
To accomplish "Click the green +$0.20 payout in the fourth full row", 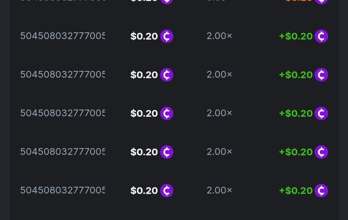I will coord(296,152).
